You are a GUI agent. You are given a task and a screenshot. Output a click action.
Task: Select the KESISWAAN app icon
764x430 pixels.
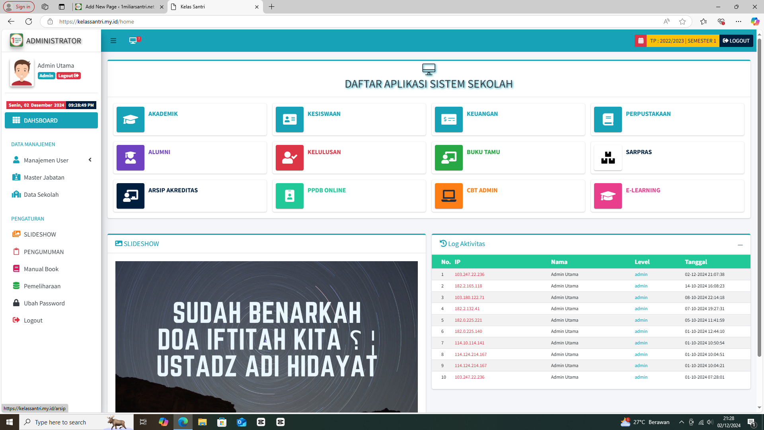pyautogui.click(x=289, y=119)
